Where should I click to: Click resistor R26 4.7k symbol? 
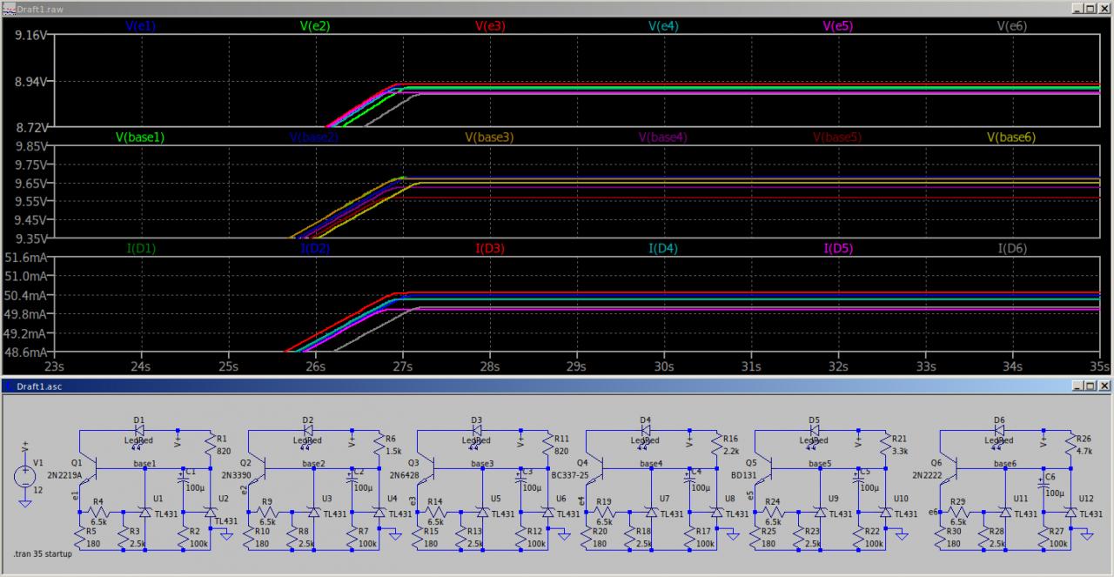click(x=1069, y=446)
